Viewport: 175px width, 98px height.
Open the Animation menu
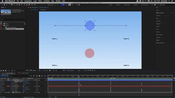point(46,1)
